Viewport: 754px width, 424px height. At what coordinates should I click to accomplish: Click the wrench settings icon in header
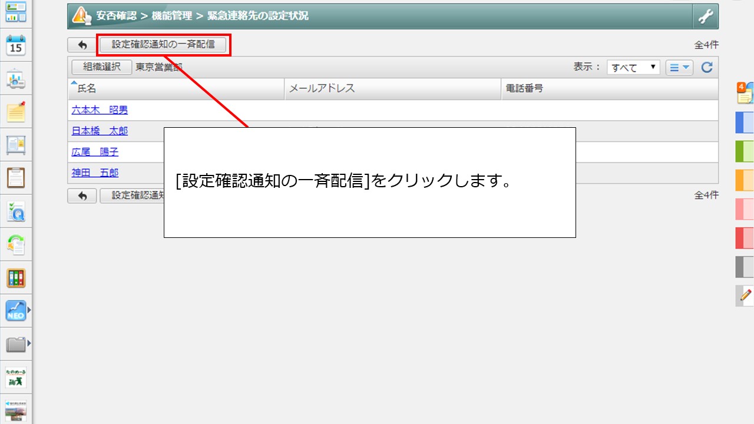click(x=705, y=16)
